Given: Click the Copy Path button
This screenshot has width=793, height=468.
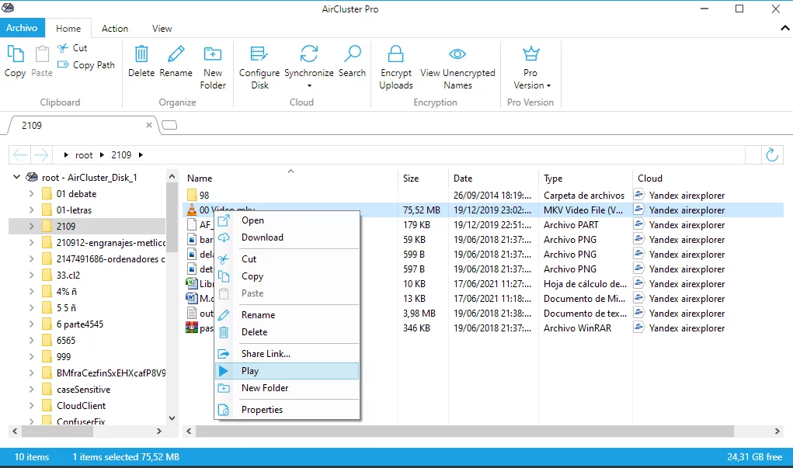Looking at the screenshot, I should coord(87,65).
